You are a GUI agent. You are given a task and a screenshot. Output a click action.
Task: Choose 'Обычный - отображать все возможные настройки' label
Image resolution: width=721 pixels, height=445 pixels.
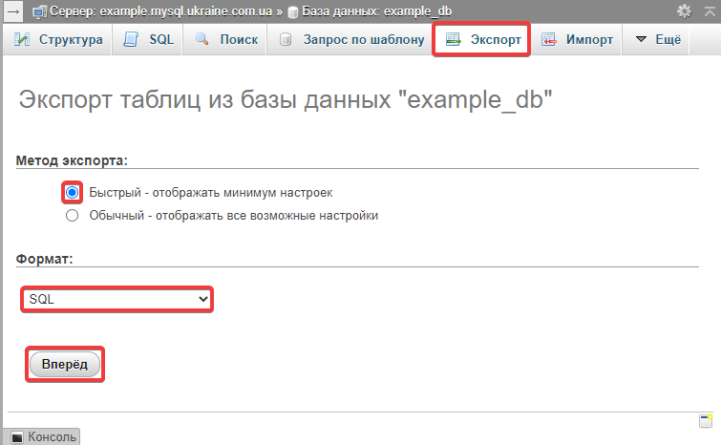click(233, 216)
